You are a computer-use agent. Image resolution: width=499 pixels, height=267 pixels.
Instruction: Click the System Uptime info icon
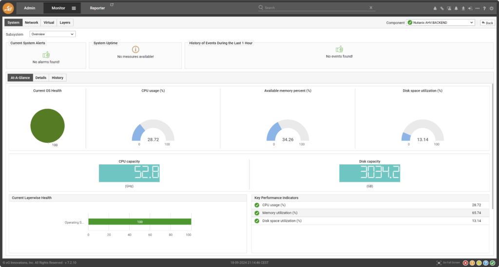[x=135, y=49]
